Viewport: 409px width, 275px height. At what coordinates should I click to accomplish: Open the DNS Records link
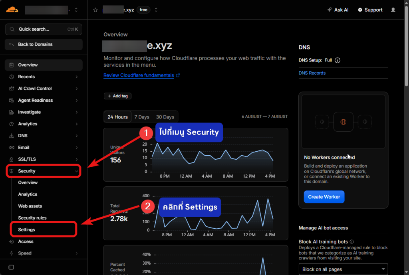pyautogui.click(x=312, y=73)
